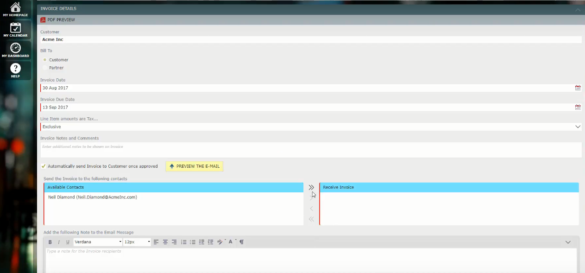
Task: Open calendar picker for Invoice Due Date
Action: (578, 107)
